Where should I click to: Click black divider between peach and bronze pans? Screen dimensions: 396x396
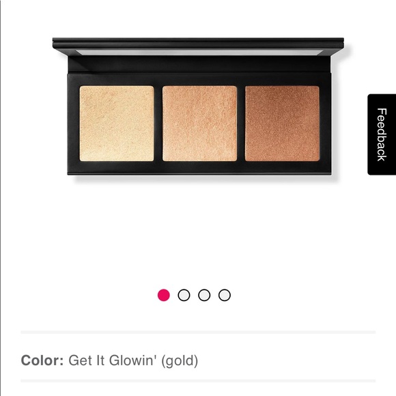pyautogui.click(x=241, y=124)
